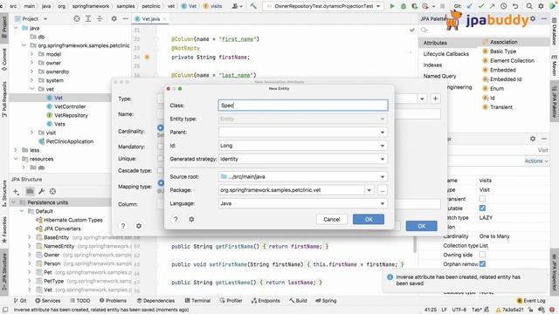Open settings gear in New Entity dialog
Viewport: 559px width, 314px height.
[191, 219]
